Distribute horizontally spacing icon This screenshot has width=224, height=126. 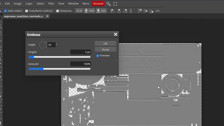click(x=157, y=11)
